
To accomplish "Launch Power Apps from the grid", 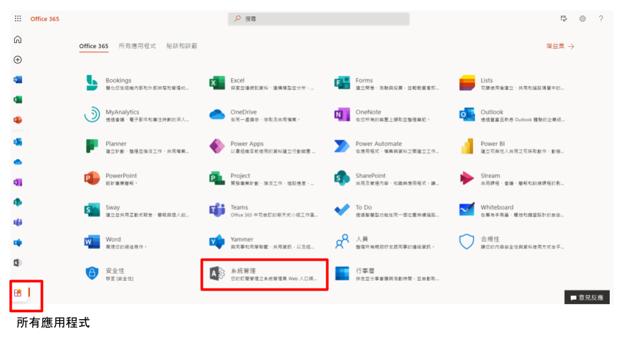I will point(261,146).
